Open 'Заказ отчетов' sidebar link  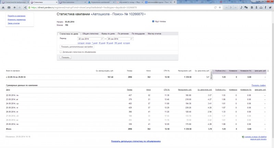pyautogui.click(x=14, y=23)
